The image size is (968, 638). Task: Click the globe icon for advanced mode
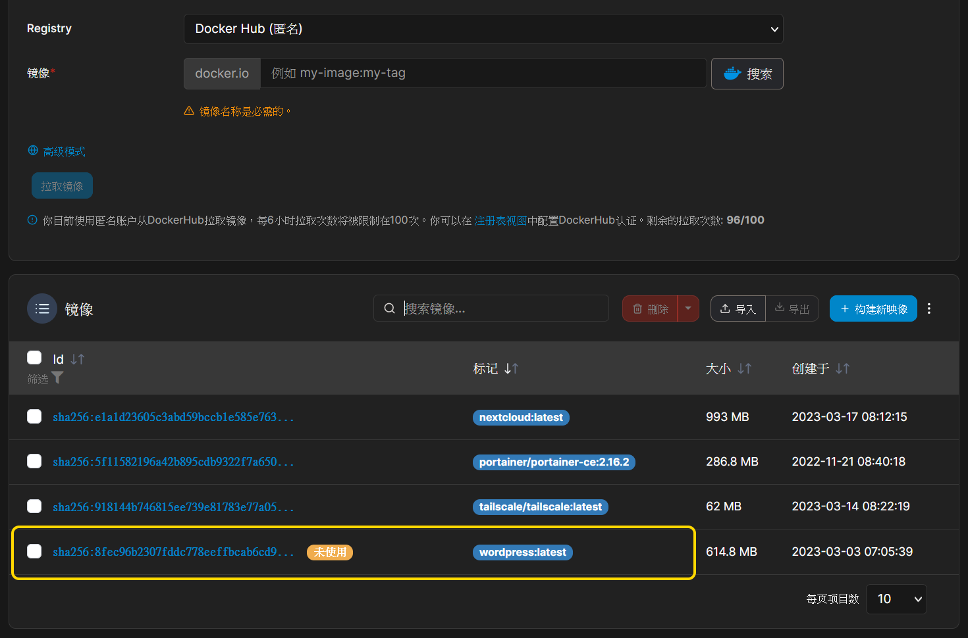pos(33,151)
